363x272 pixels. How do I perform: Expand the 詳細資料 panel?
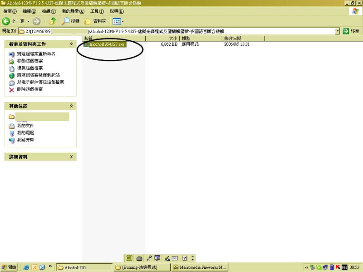[x=71, y=156]
